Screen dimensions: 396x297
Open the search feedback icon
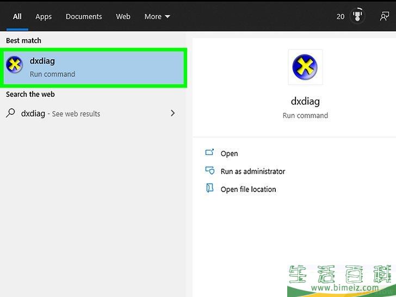[x=384, y=16]
